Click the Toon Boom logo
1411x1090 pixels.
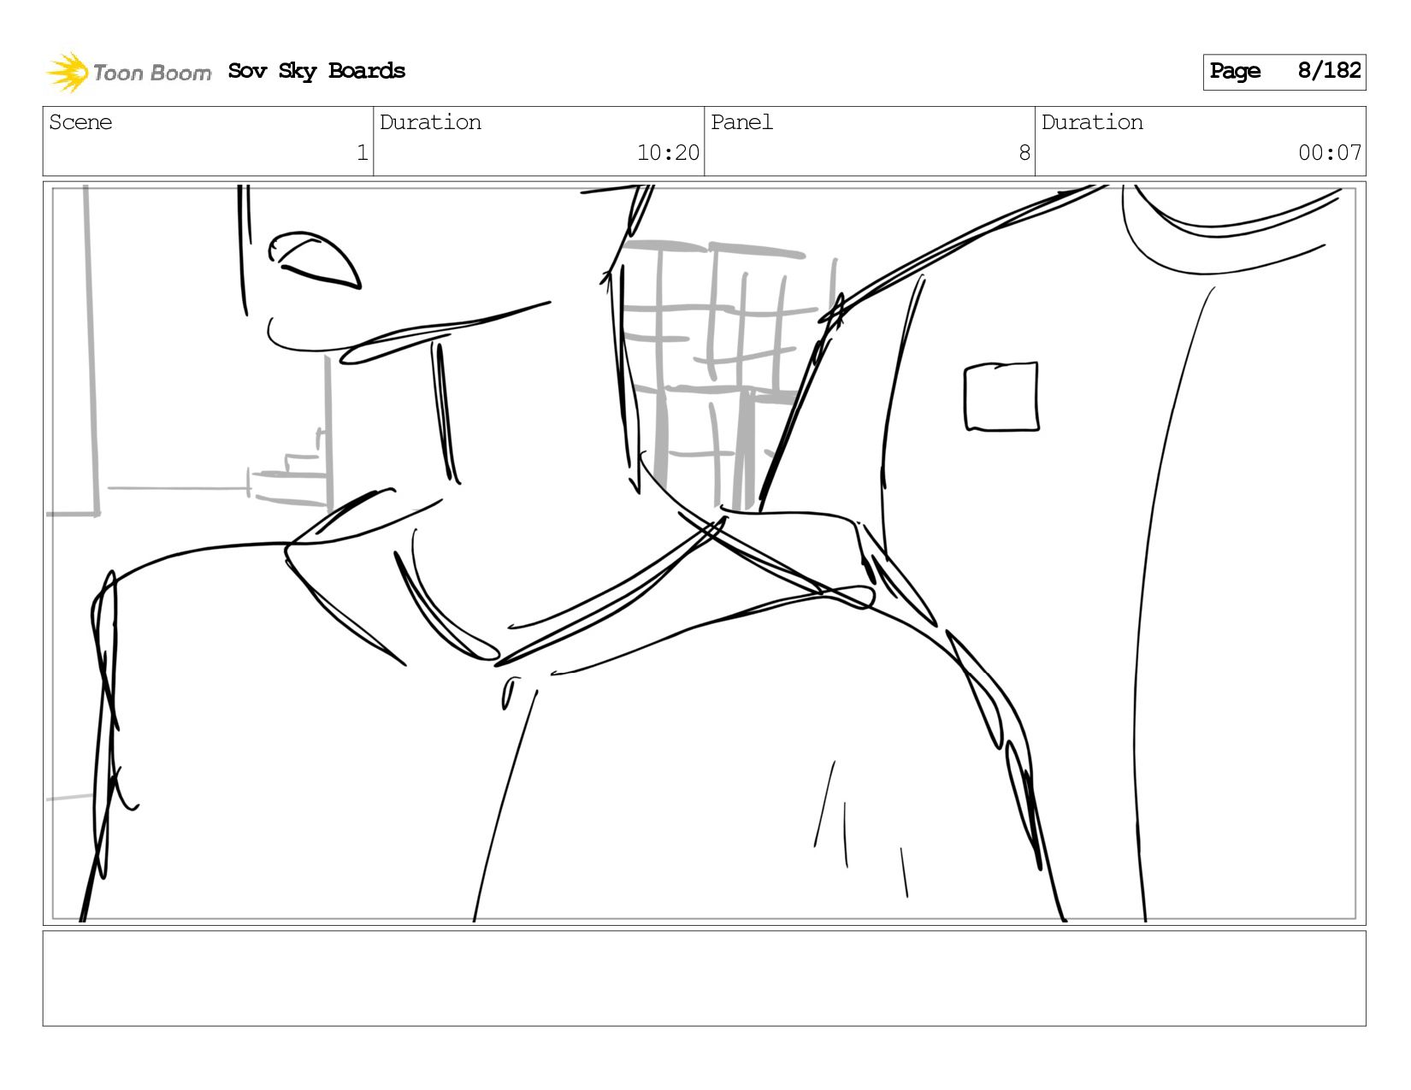pos(128,72)
